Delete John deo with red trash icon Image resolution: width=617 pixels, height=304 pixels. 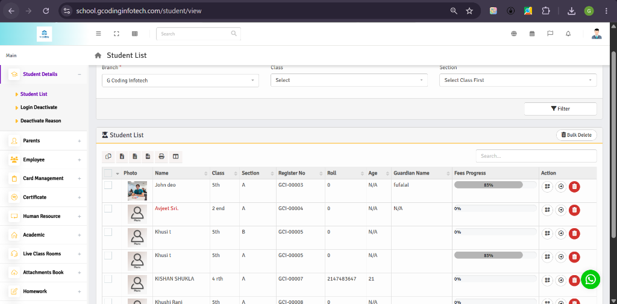coord(574,187)
